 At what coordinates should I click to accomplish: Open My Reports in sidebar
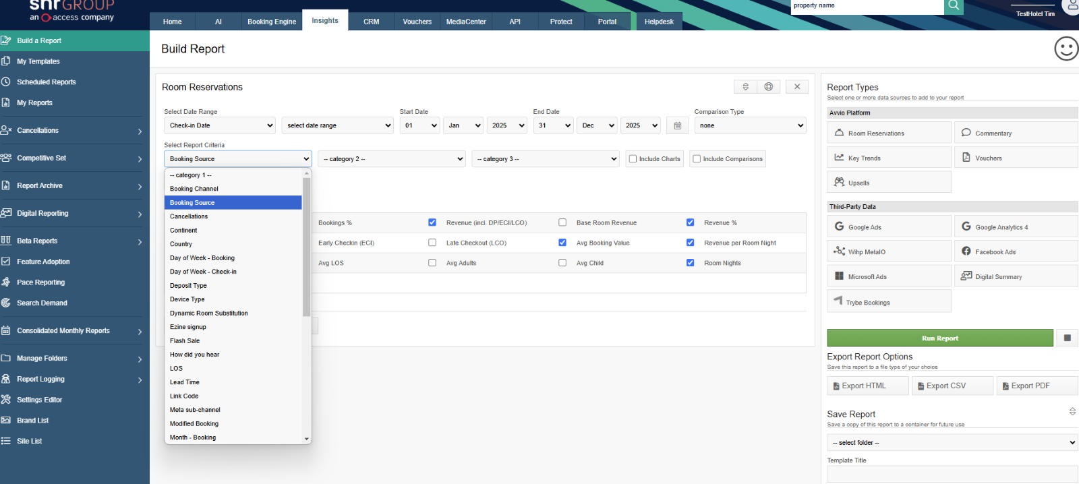click(34, 103)
